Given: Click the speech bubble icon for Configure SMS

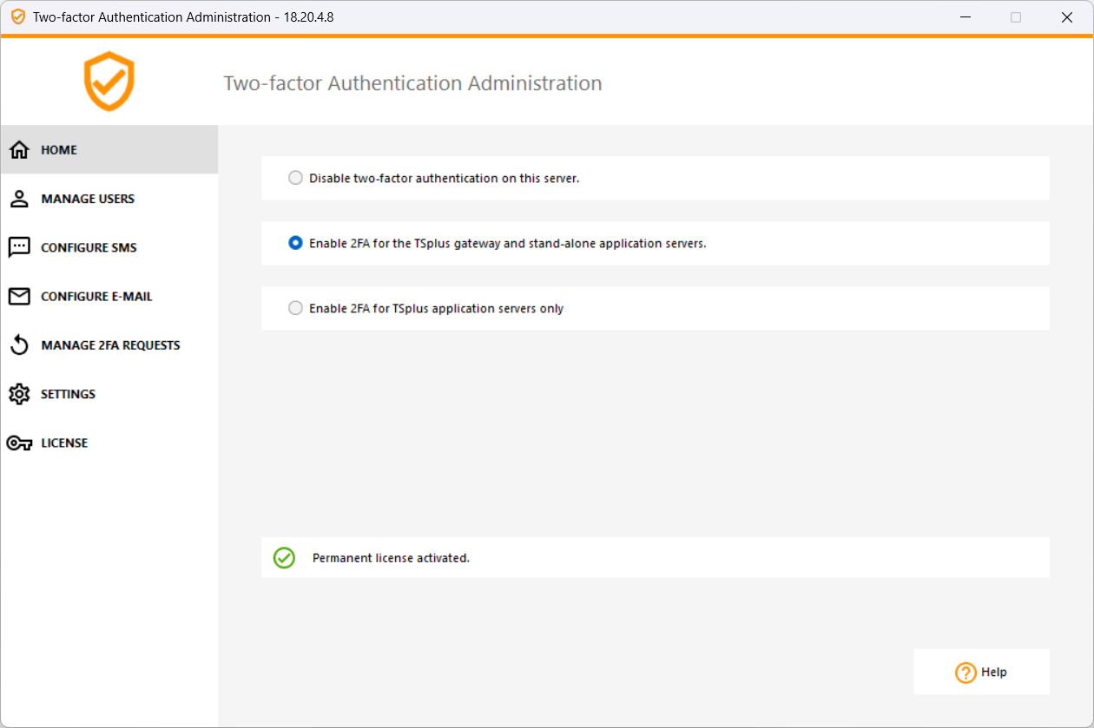Looking at the screenshot, I should coord(19,247).
